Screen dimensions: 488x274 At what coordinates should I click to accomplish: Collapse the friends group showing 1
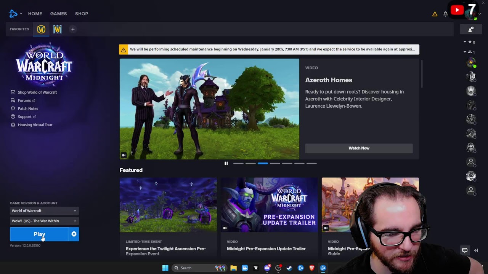465,52
